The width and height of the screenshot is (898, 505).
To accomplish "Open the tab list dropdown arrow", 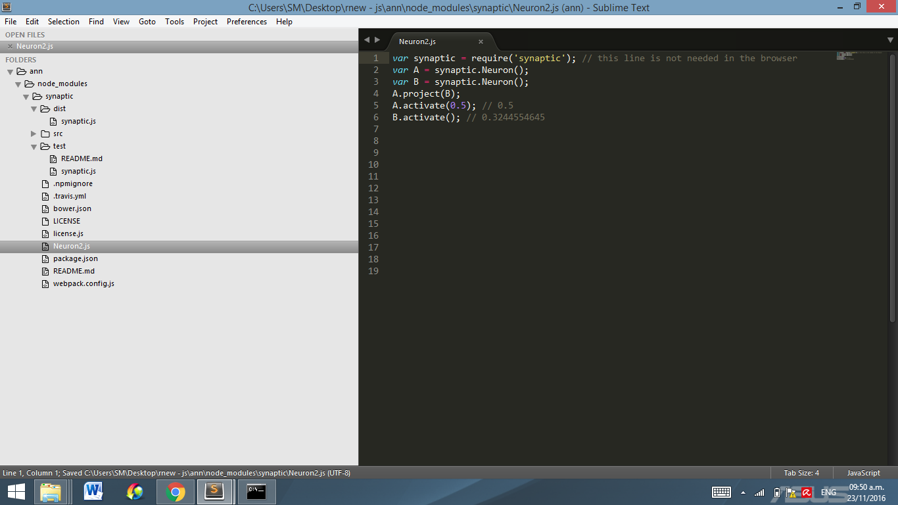I will click(890, 40).
